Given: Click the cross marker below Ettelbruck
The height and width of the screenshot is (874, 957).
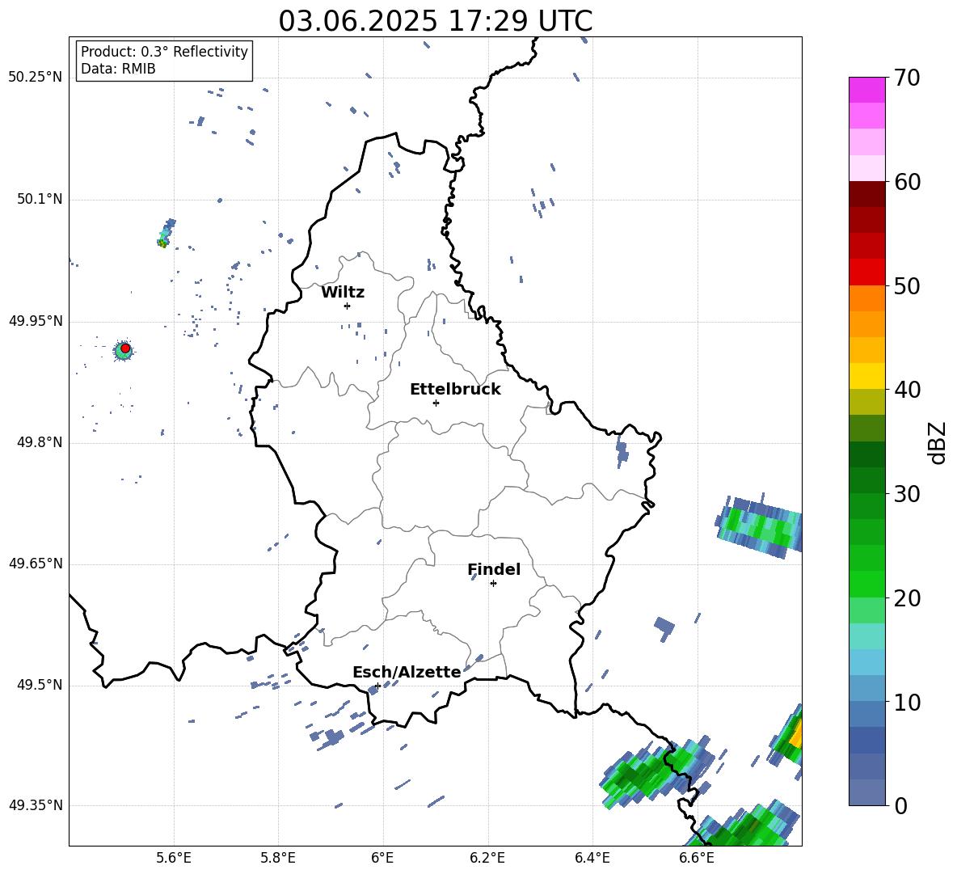Looking at the screenshot, I should (x=436, y=403).
